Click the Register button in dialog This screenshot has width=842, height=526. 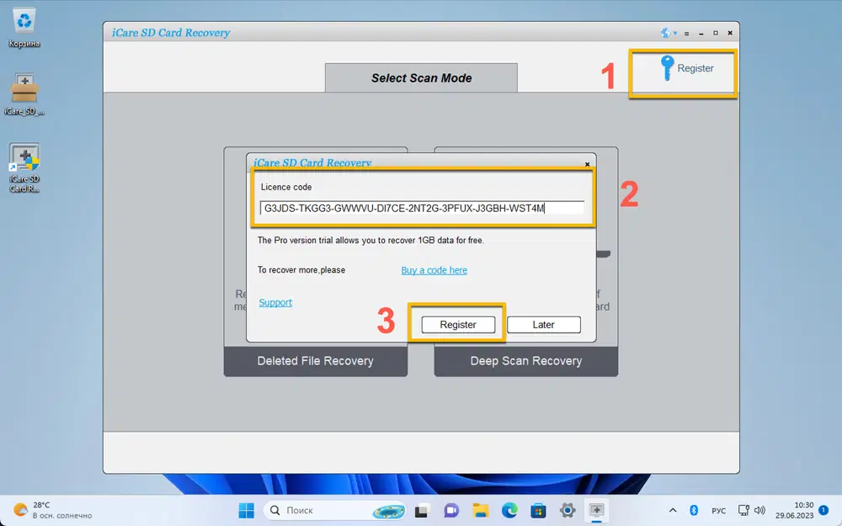(x=458, y=325)
